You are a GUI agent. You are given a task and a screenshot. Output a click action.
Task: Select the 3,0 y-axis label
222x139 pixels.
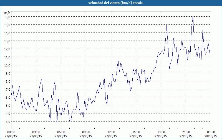pos(8,122)
